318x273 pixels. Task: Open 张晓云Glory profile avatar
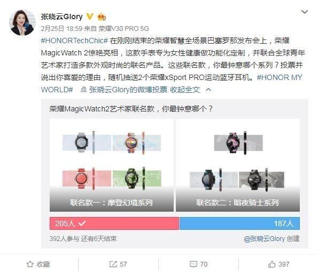[22, 22]
